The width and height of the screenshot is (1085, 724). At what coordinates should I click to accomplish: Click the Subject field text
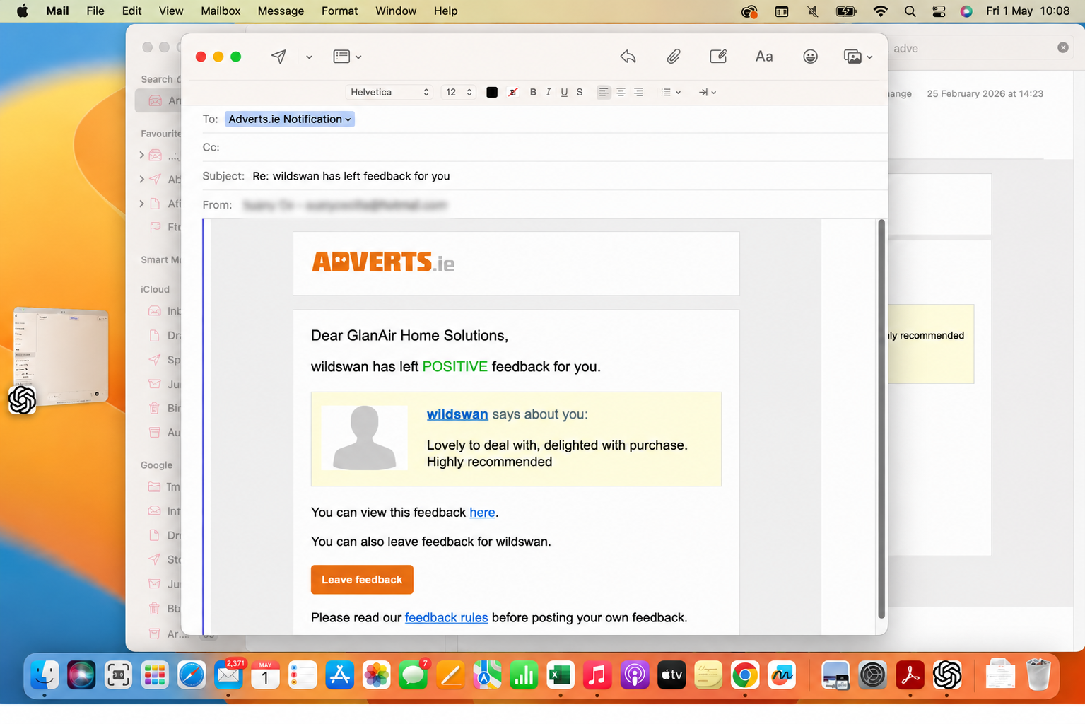click(351, 176)
